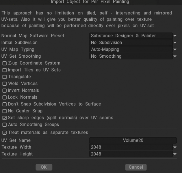The image size is (182, 173).
Task: Open the Texture Width 2048 dropdown
Action: pyautogui.click(x=133, y=147)
